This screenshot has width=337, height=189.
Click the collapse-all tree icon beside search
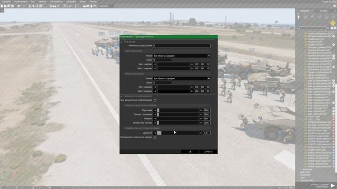point(335,28)
